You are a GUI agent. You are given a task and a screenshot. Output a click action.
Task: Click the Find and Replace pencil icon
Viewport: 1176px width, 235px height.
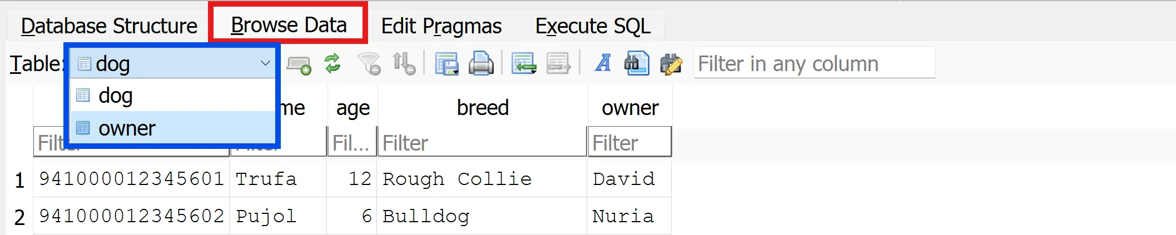tap(671, 63)
